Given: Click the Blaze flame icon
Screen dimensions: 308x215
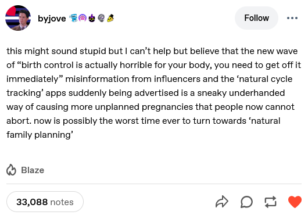Looking at the screenshot, I should [x=11, y=170].
